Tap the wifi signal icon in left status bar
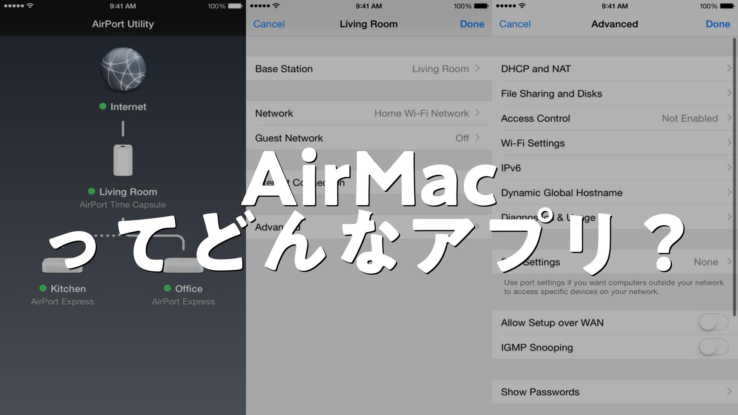 pyautogui.click(x=30, y=6)
